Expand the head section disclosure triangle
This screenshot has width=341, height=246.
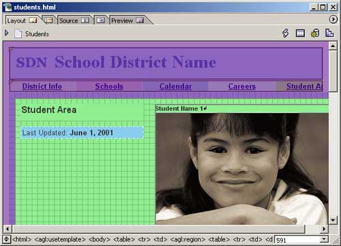coord(7,33)
